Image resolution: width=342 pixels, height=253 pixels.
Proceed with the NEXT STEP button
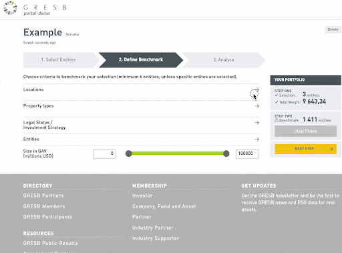(305, 149)
